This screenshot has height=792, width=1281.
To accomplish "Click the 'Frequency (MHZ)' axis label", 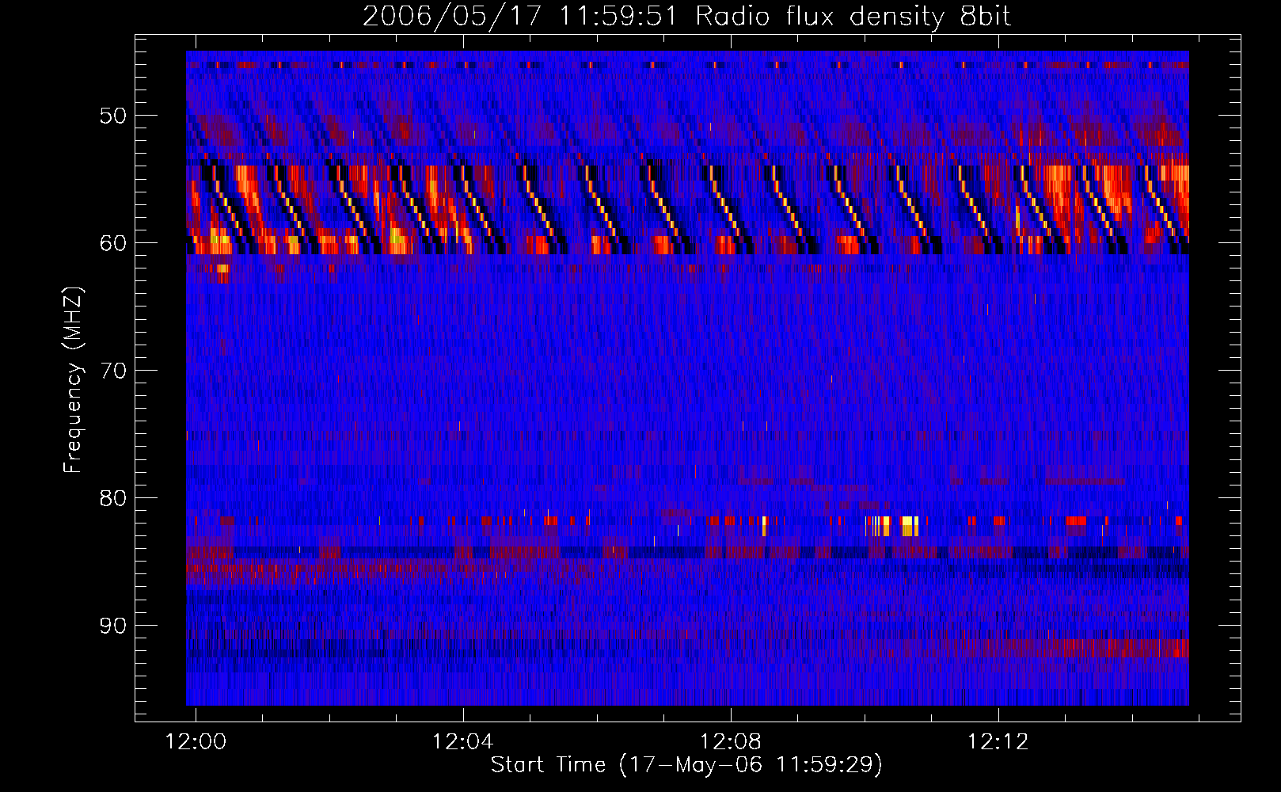I will 73,380.
